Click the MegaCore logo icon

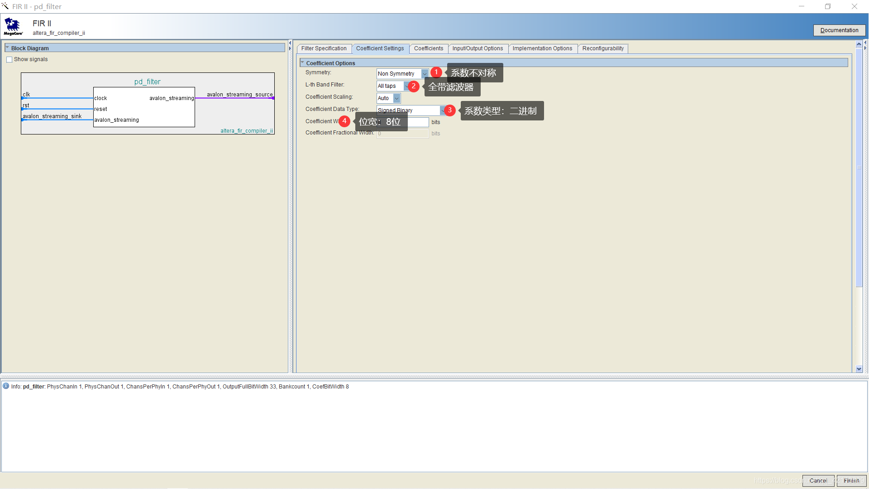point(13,26)
